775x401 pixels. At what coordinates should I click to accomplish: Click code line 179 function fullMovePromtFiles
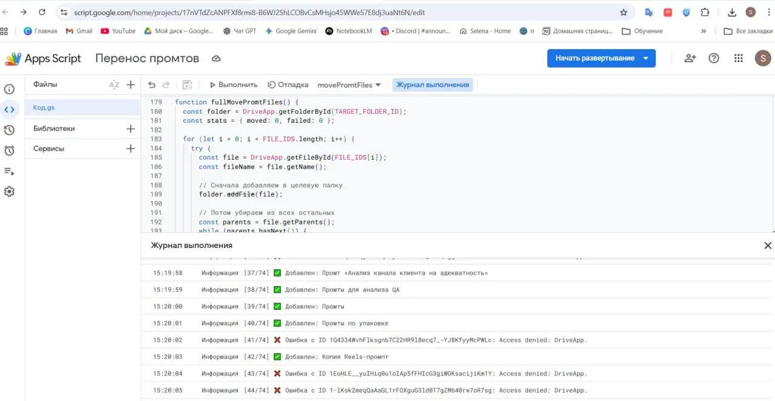pyautogui.click(x=237, y=102)
